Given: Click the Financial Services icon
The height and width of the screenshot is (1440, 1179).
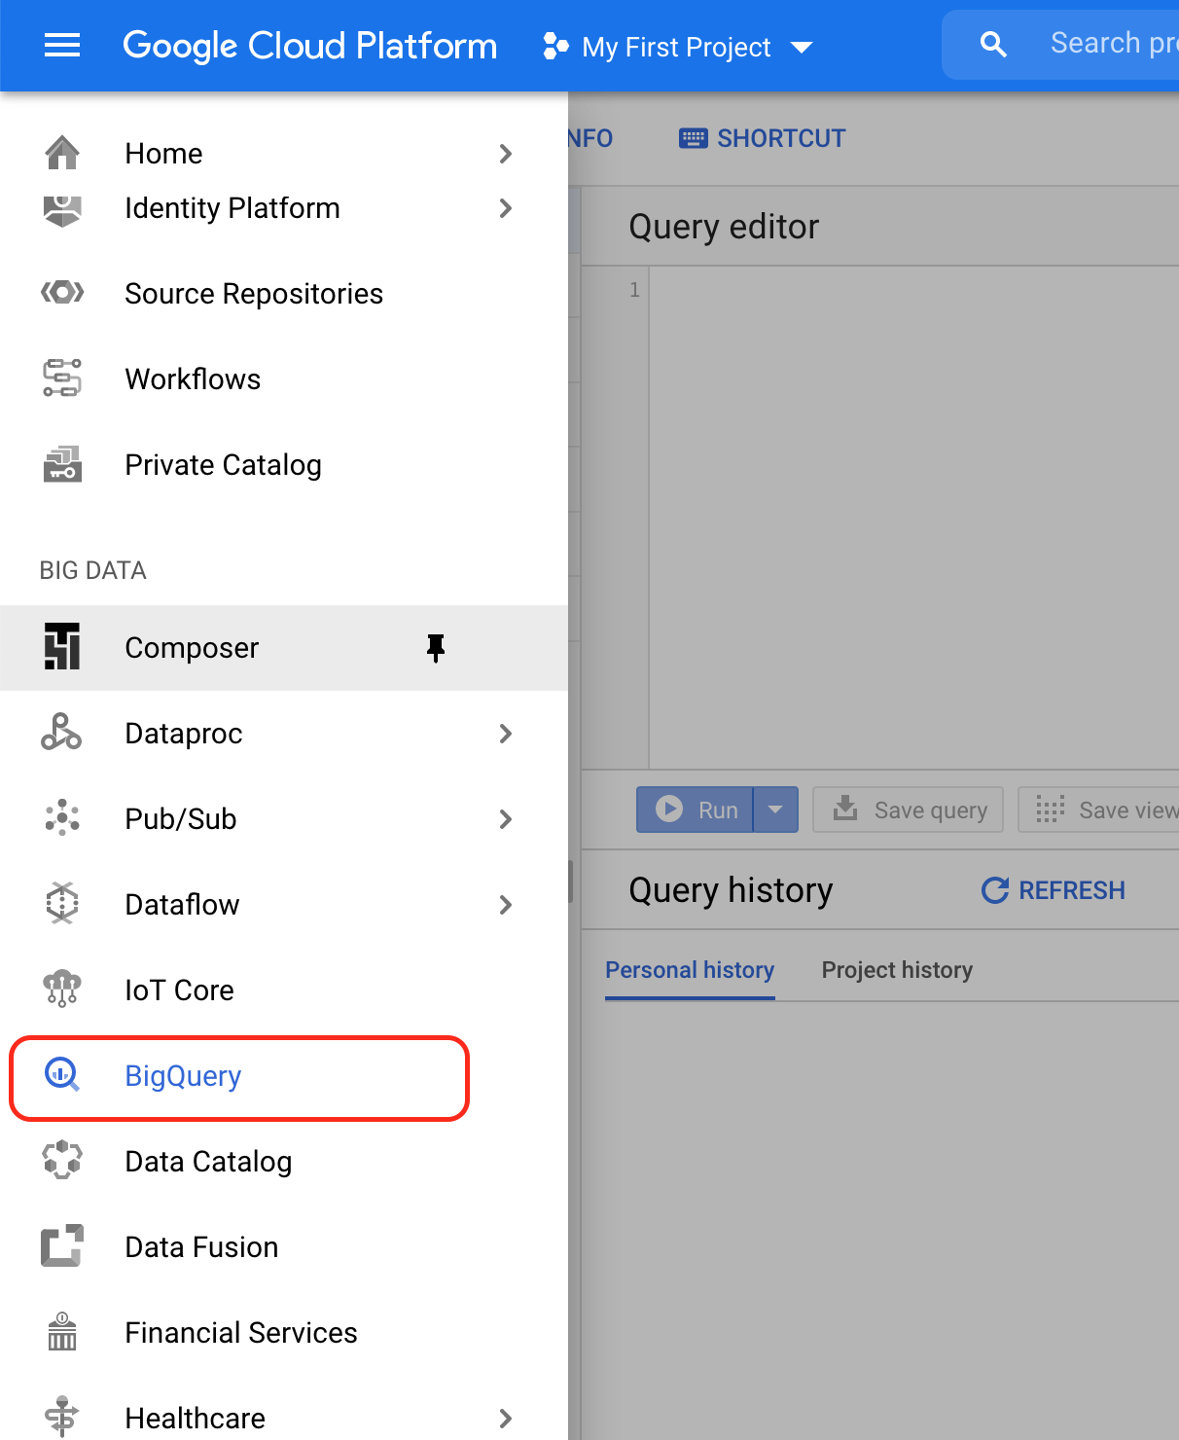Looking at the screenshot, I should pyautogui.click(x=62, y=1332).
